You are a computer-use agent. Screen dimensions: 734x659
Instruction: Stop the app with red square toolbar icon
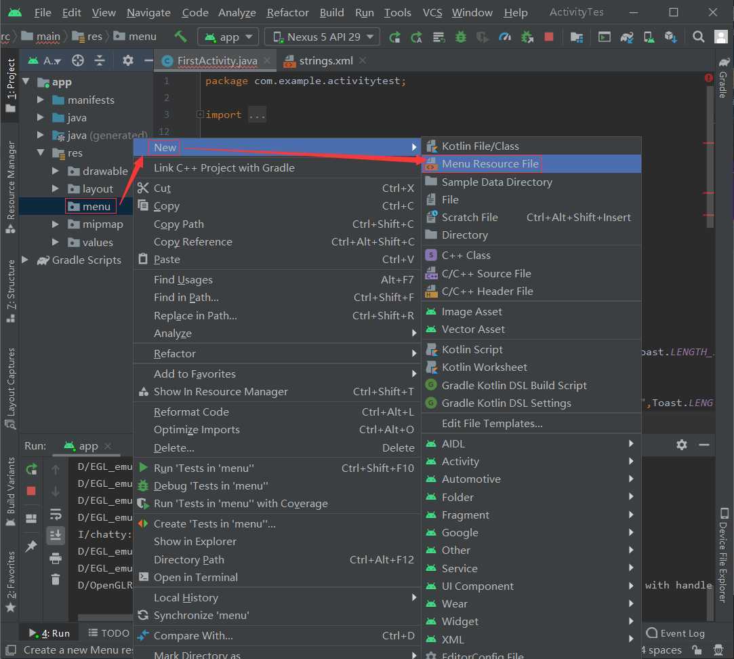pos(548,37)
